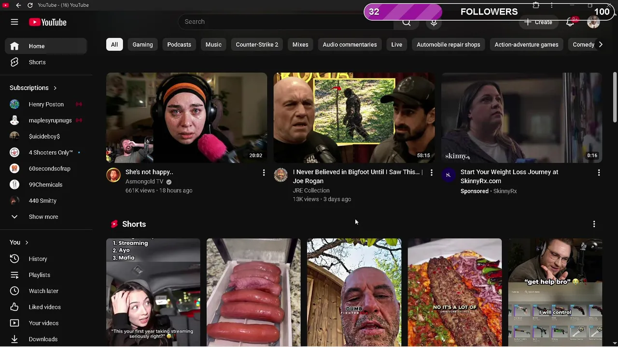618x347 pixels.
Task: Go back with the browser back arrow
Action: (x=18, y=5)
